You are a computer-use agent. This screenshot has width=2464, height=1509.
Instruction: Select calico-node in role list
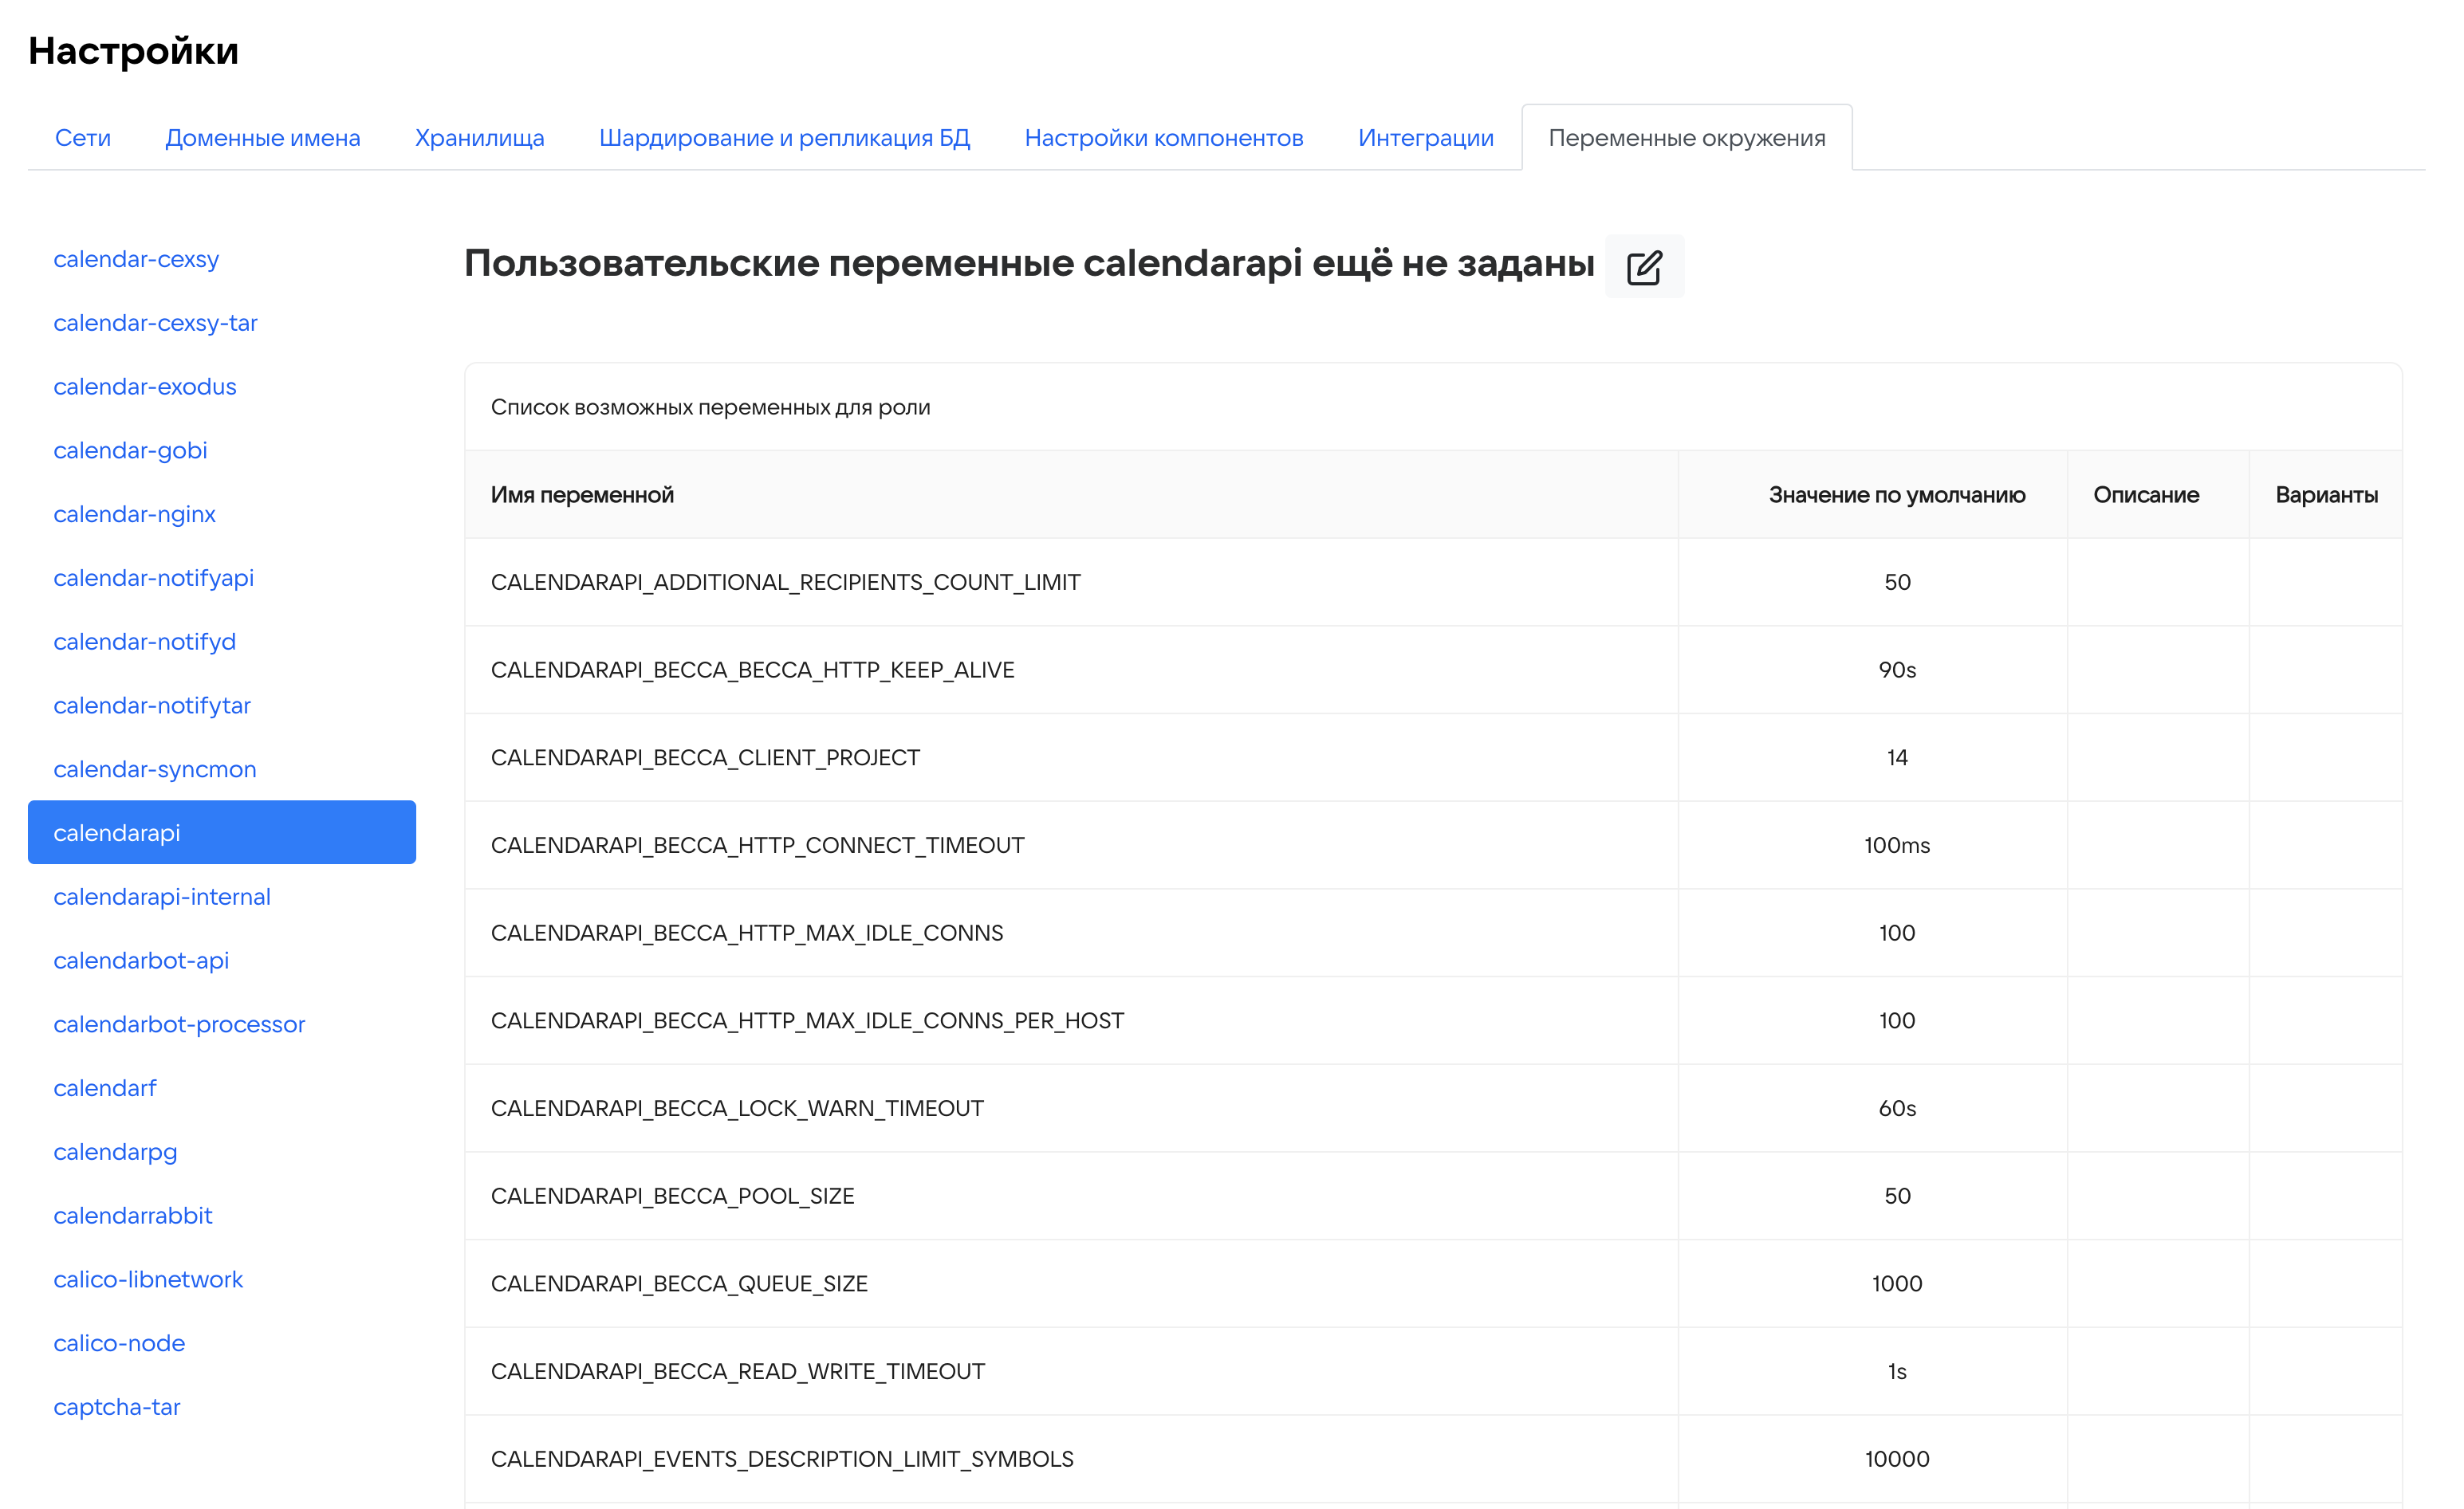pyautogui.click(x=119, y=1343)
